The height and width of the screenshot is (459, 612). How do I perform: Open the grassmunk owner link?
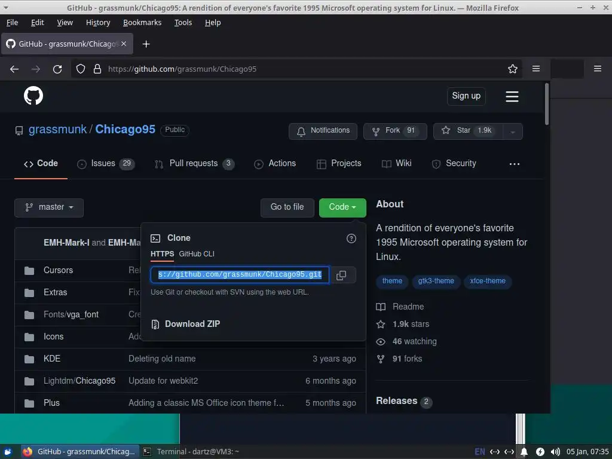tap(58, 130)
